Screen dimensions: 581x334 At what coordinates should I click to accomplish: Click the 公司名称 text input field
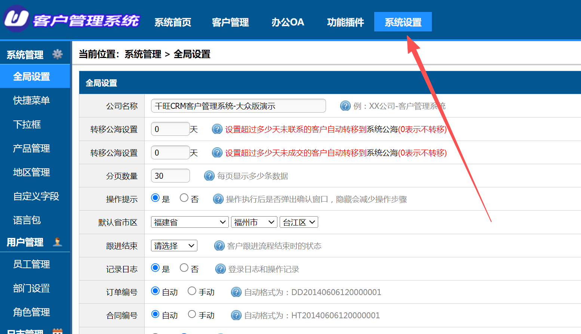(x=238, y=106)
